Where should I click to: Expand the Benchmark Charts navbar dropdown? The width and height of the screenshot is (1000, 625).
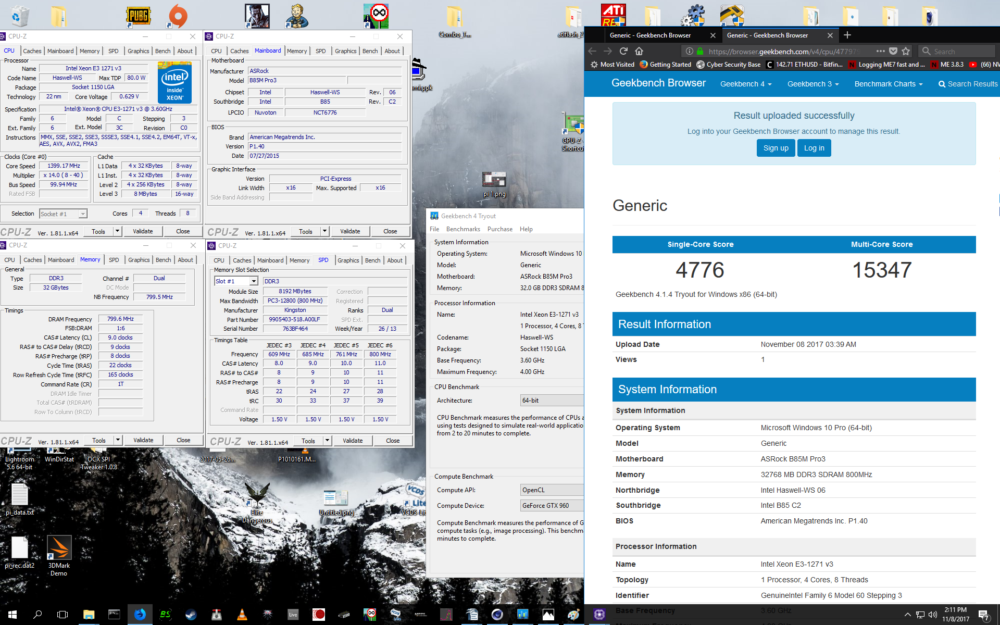click(x=889, y=84)
